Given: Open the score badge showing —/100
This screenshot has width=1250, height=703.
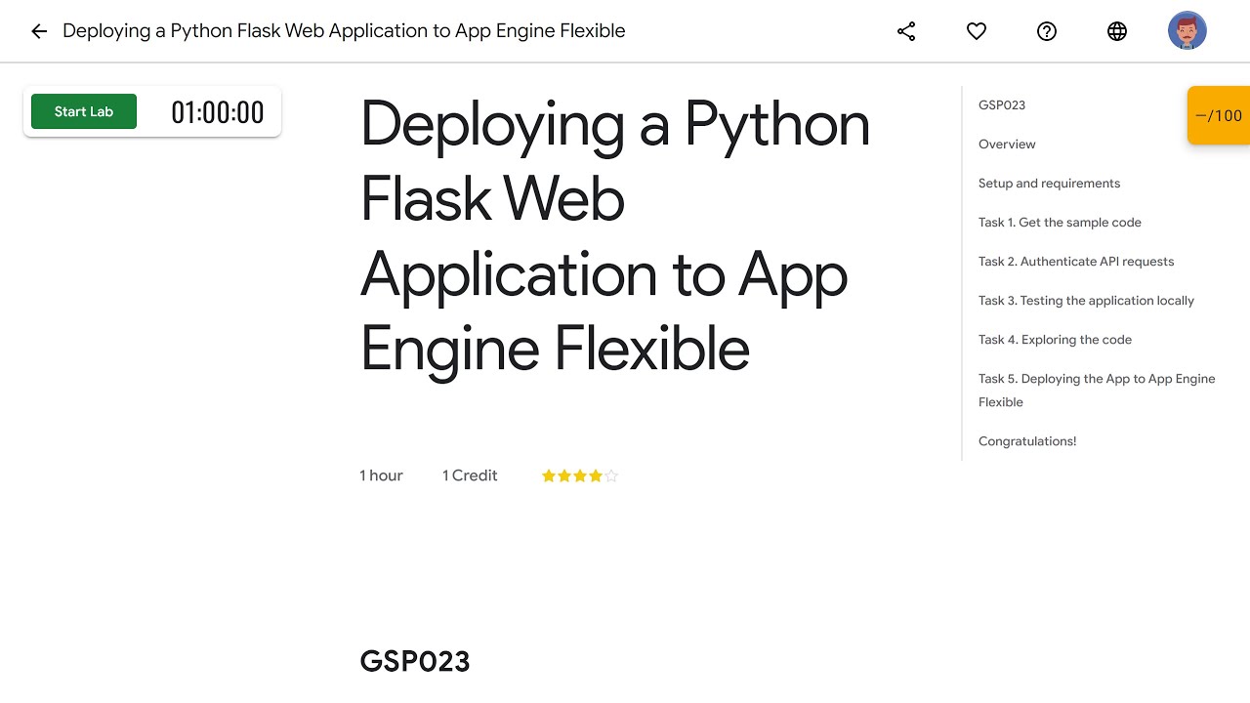Looking at the screenshot, I should pos(1219,115).
